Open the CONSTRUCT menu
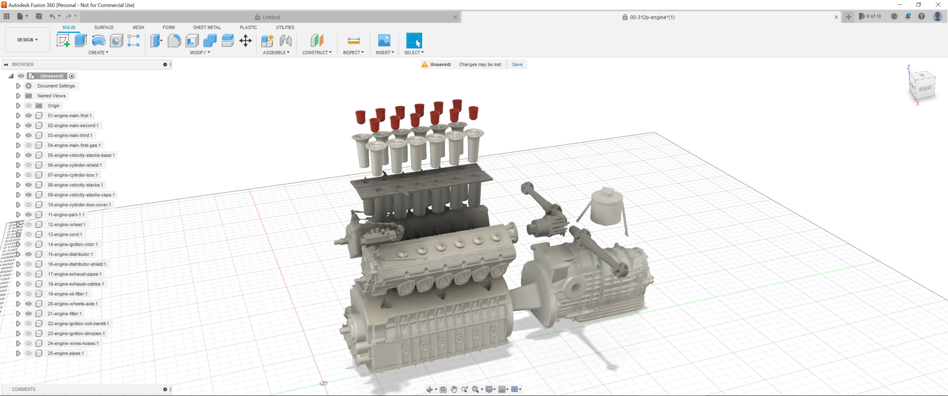 coord(316,53)
